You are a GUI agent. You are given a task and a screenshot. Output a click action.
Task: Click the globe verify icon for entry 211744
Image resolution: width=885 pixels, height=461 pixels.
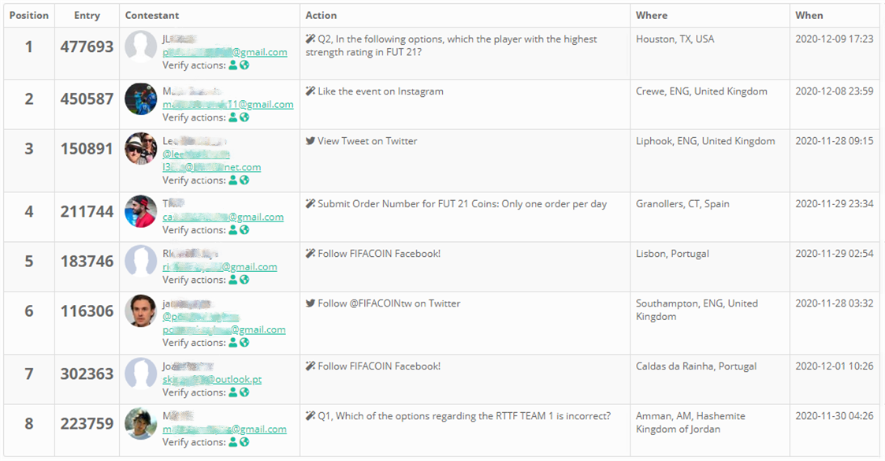(x=244, y=230)
